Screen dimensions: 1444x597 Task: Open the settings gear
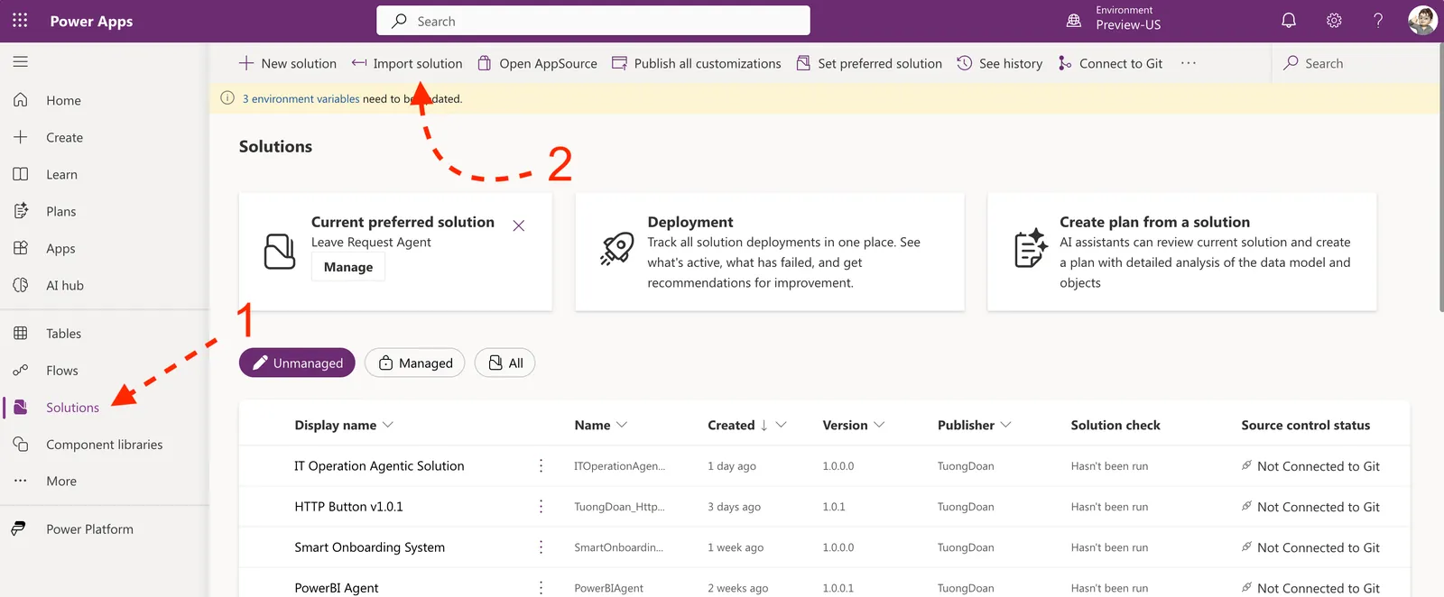click(1334, 21)
